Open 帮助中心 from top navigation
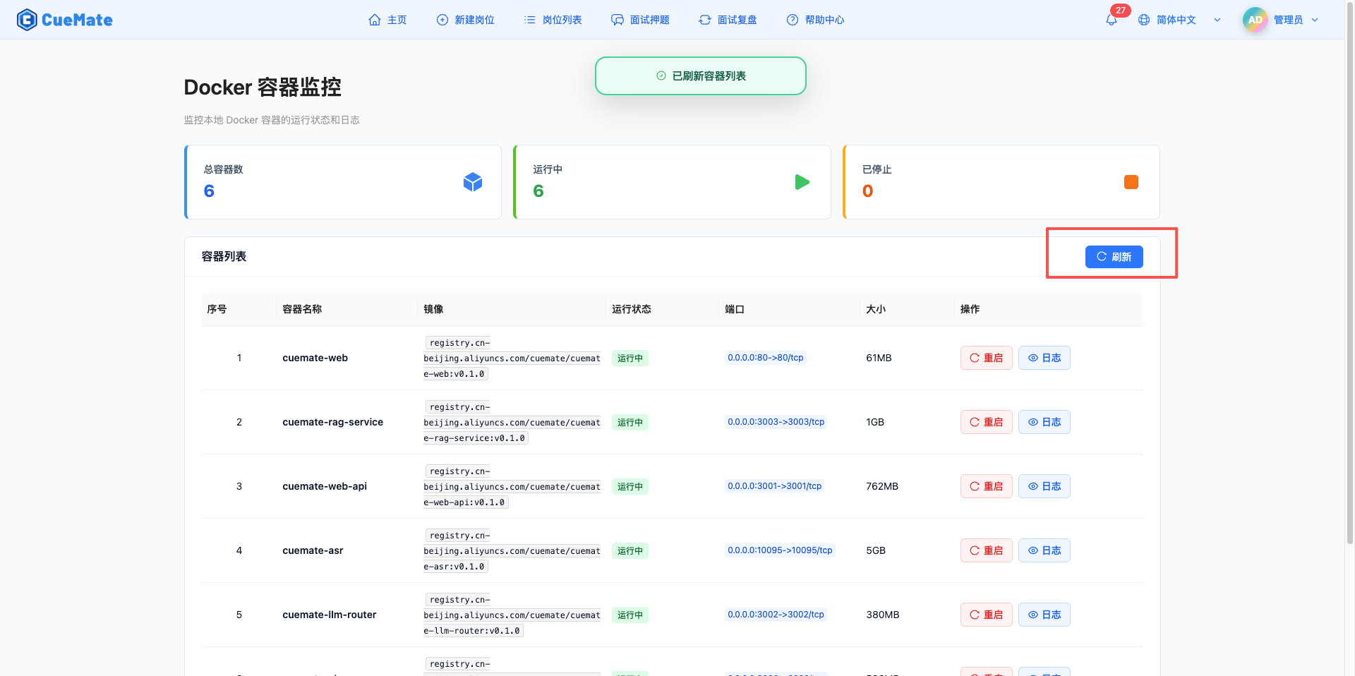This screenshot has height=676, width=1355. click(816, 20)
